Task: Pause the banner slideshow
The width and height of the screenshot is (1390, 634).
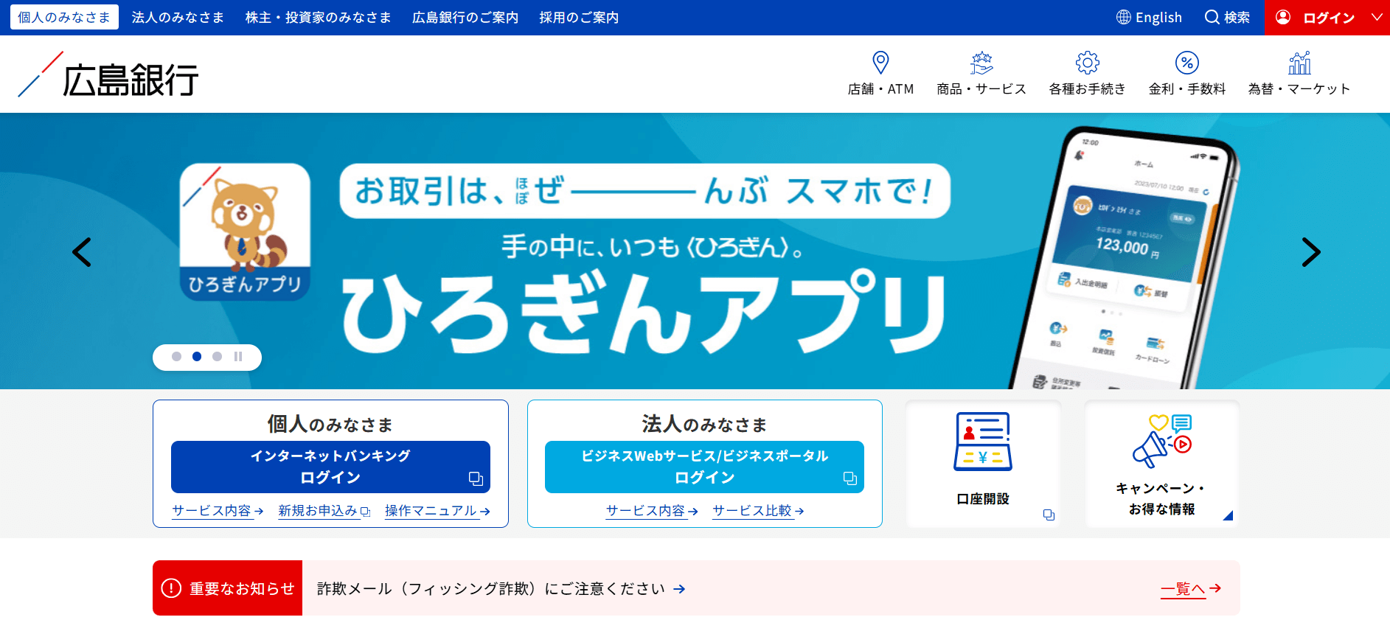Action: 238,357
